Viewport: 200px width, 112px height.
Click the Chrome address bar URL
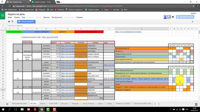click(74, 6)
